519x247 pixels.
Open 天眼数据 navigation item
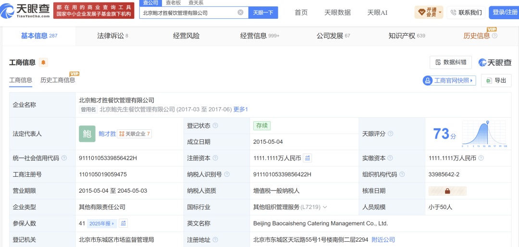click(x=337, y=12)
